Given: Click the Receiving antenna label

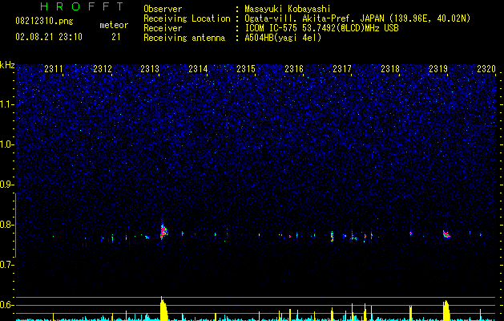Looking at the screenshot, I should 184,38.
